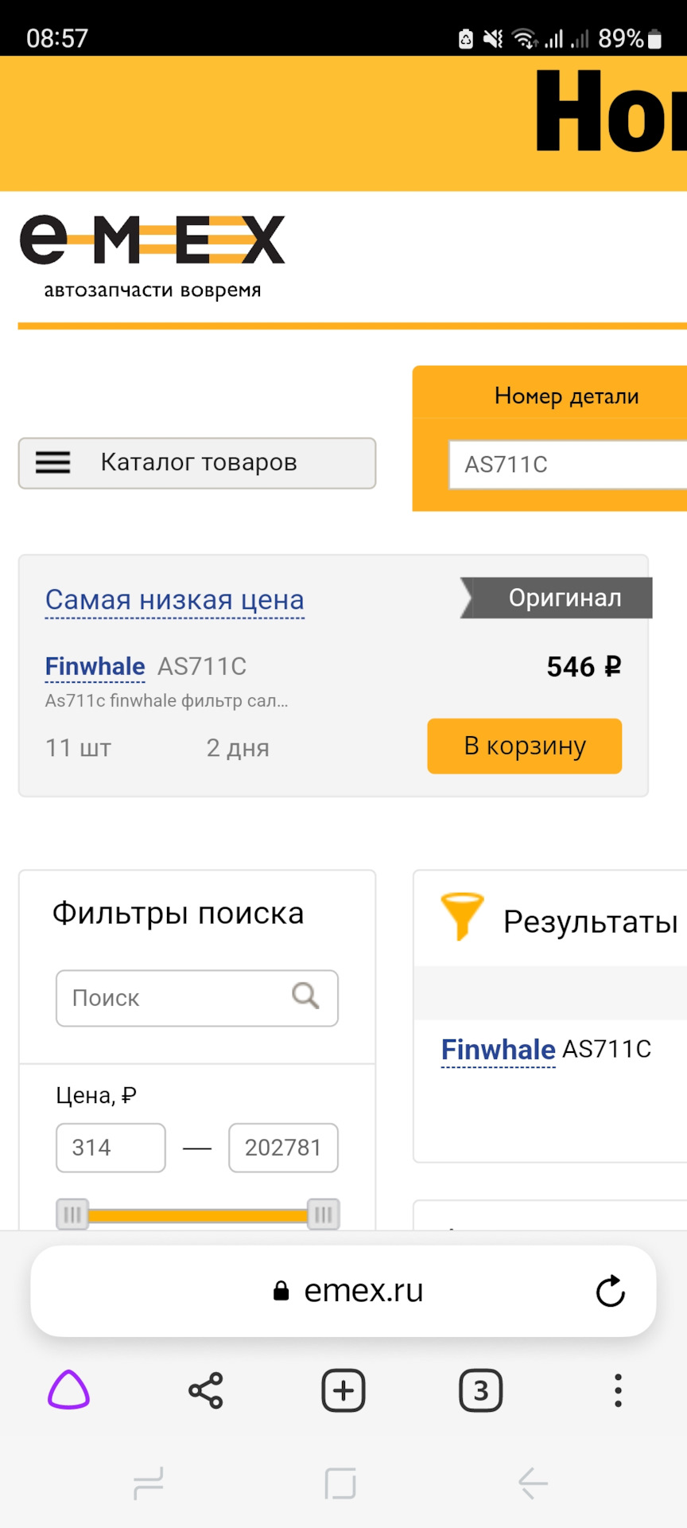Tap the share icon in the browser bar
This screenshot has width=687, height=1528.
206,1390
